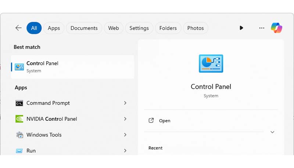Select the Control Panel best match result
The height and width of the screenshot is (168, 294).
pyautogui.click(x=72, y=67)
